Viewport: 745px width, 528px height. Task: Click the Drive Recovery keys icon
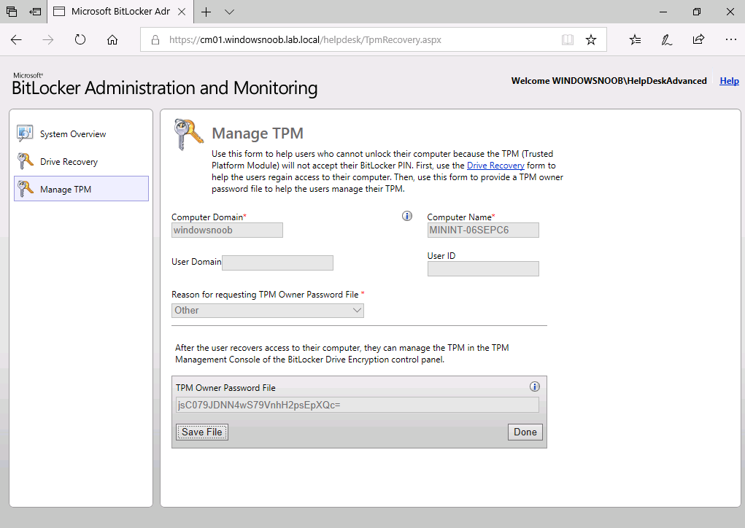pyautogui.click(x=25, y=161)
